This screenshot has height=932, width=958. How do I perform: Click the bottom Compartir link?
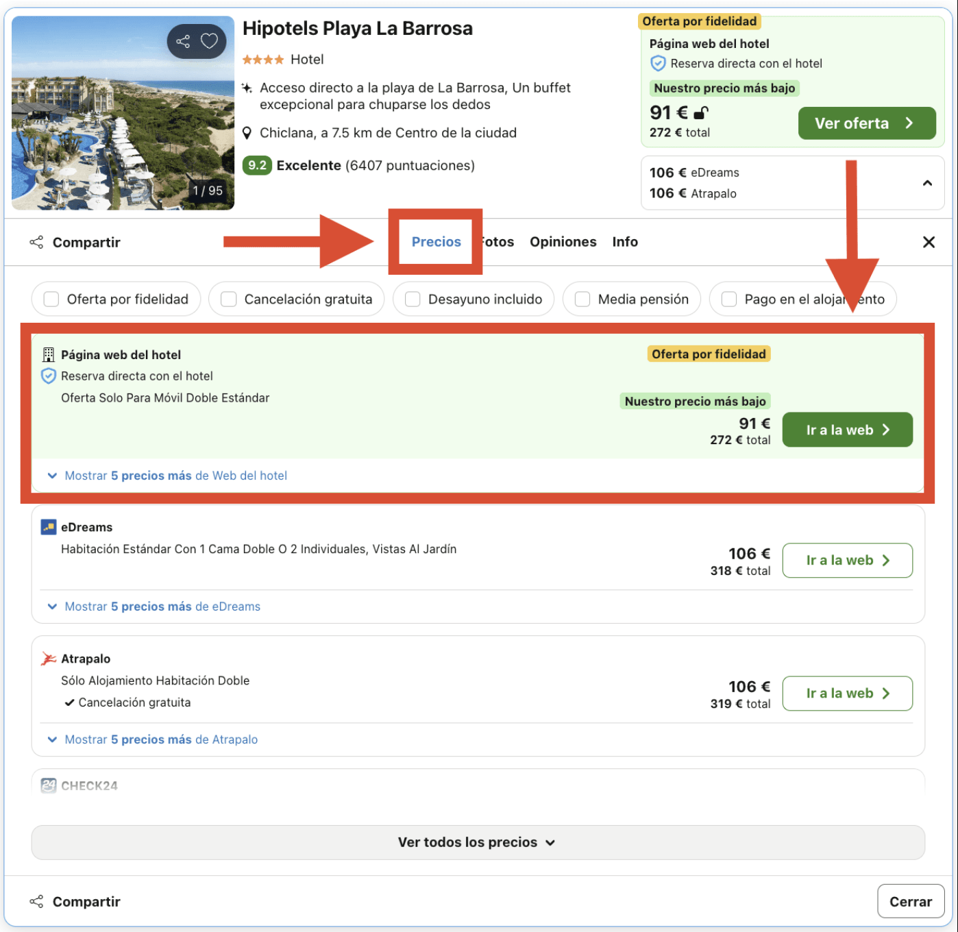coord(86,902)
